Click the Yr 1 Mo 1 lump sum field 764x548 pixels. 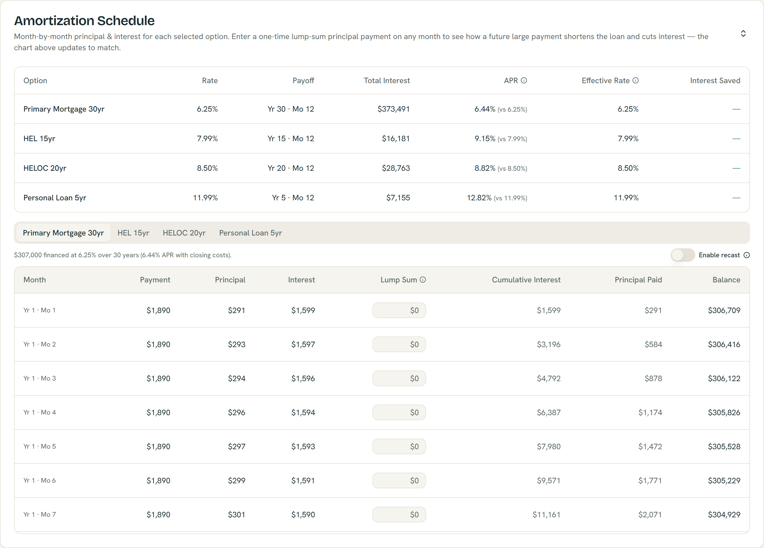399,310
